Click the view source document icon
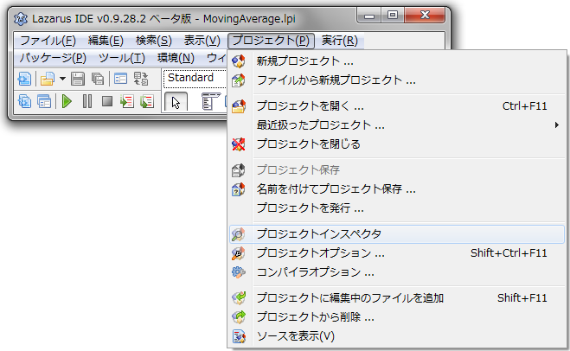The image size is (570, 351). tap(239, 336)
